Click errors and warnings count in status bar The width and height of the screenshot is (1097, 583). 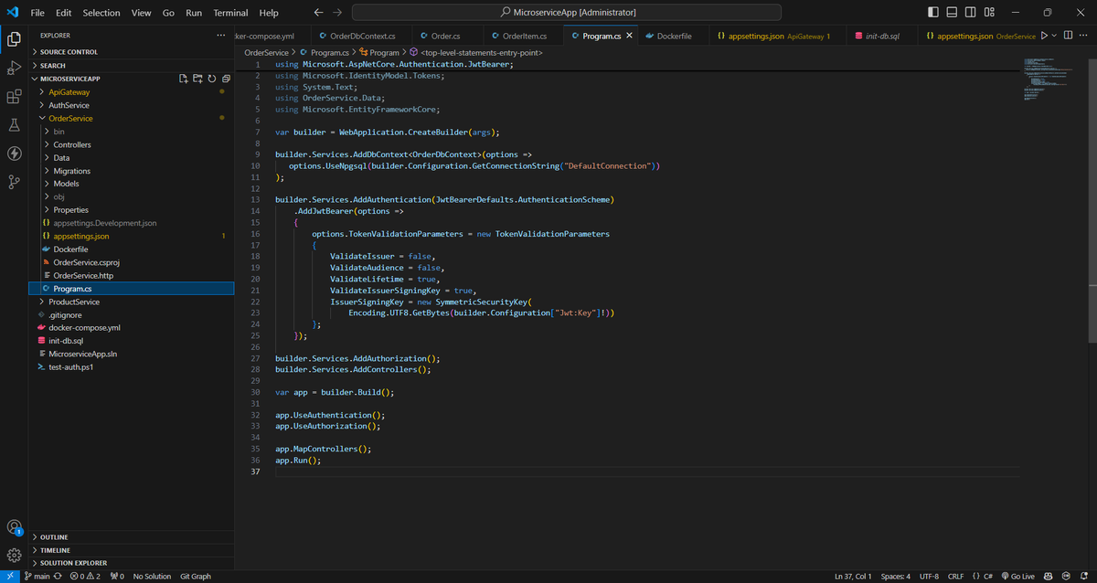tap(85, 577)
